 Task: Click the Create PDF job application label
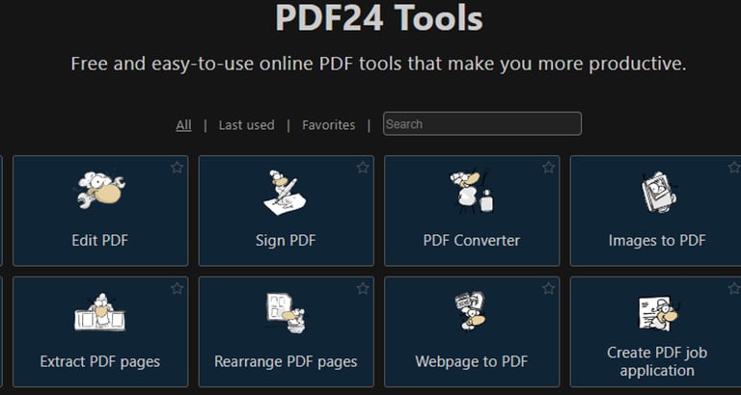click(657, 361)
